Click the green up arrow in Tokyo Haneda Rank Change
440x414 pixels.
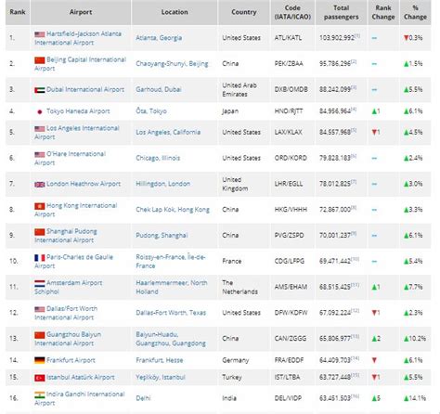tap(374, 111)
